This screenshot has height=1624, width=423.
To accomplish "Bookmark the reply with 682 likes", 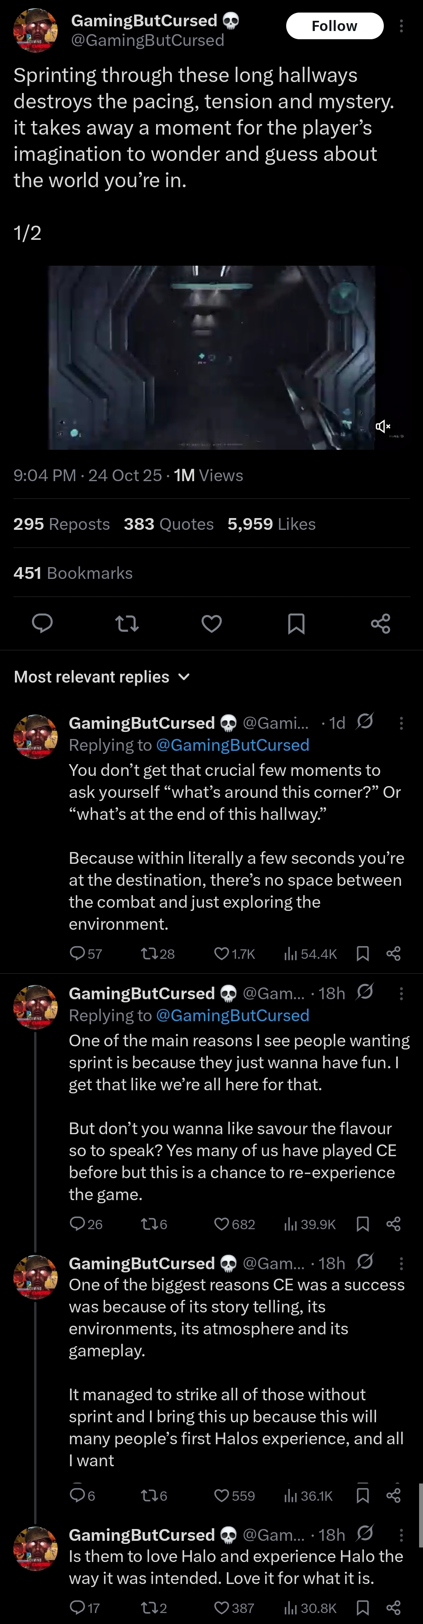I will (x=363, y=1224).
